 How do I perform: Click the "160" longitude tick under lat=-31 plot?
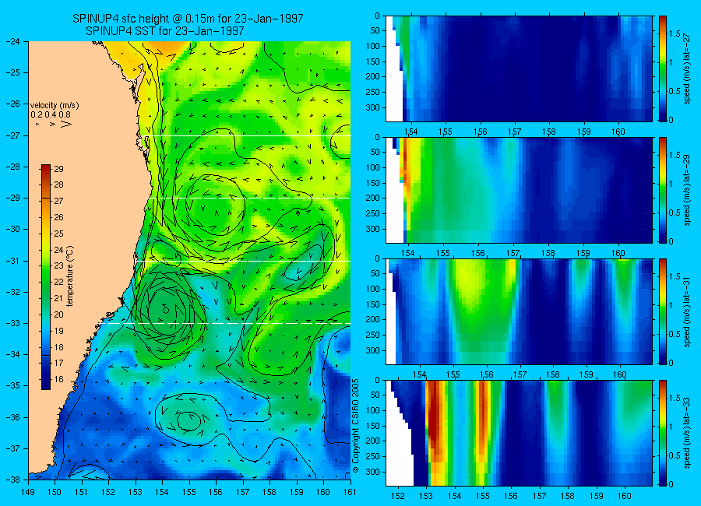tap(620, 374)
